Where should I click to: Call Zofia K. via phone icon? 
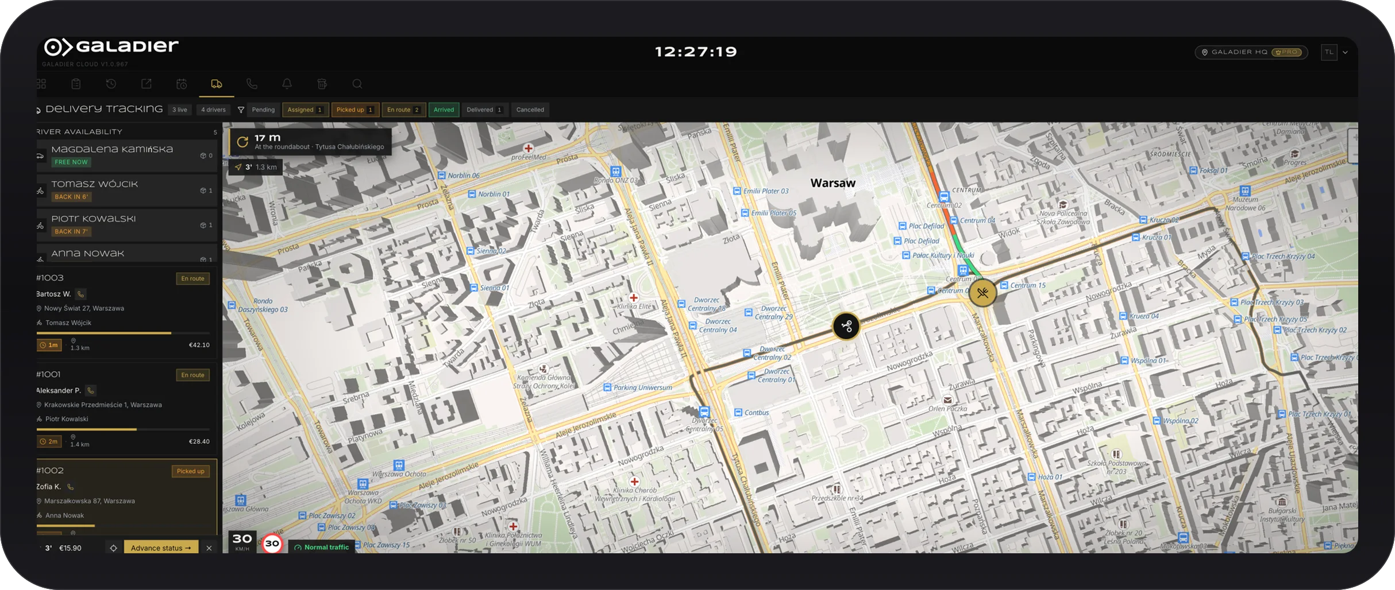[71, 487]
